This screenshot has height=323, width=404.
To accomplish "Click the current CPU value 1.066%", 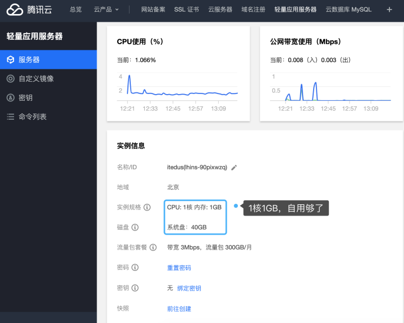I will click(x=145, y=60).
